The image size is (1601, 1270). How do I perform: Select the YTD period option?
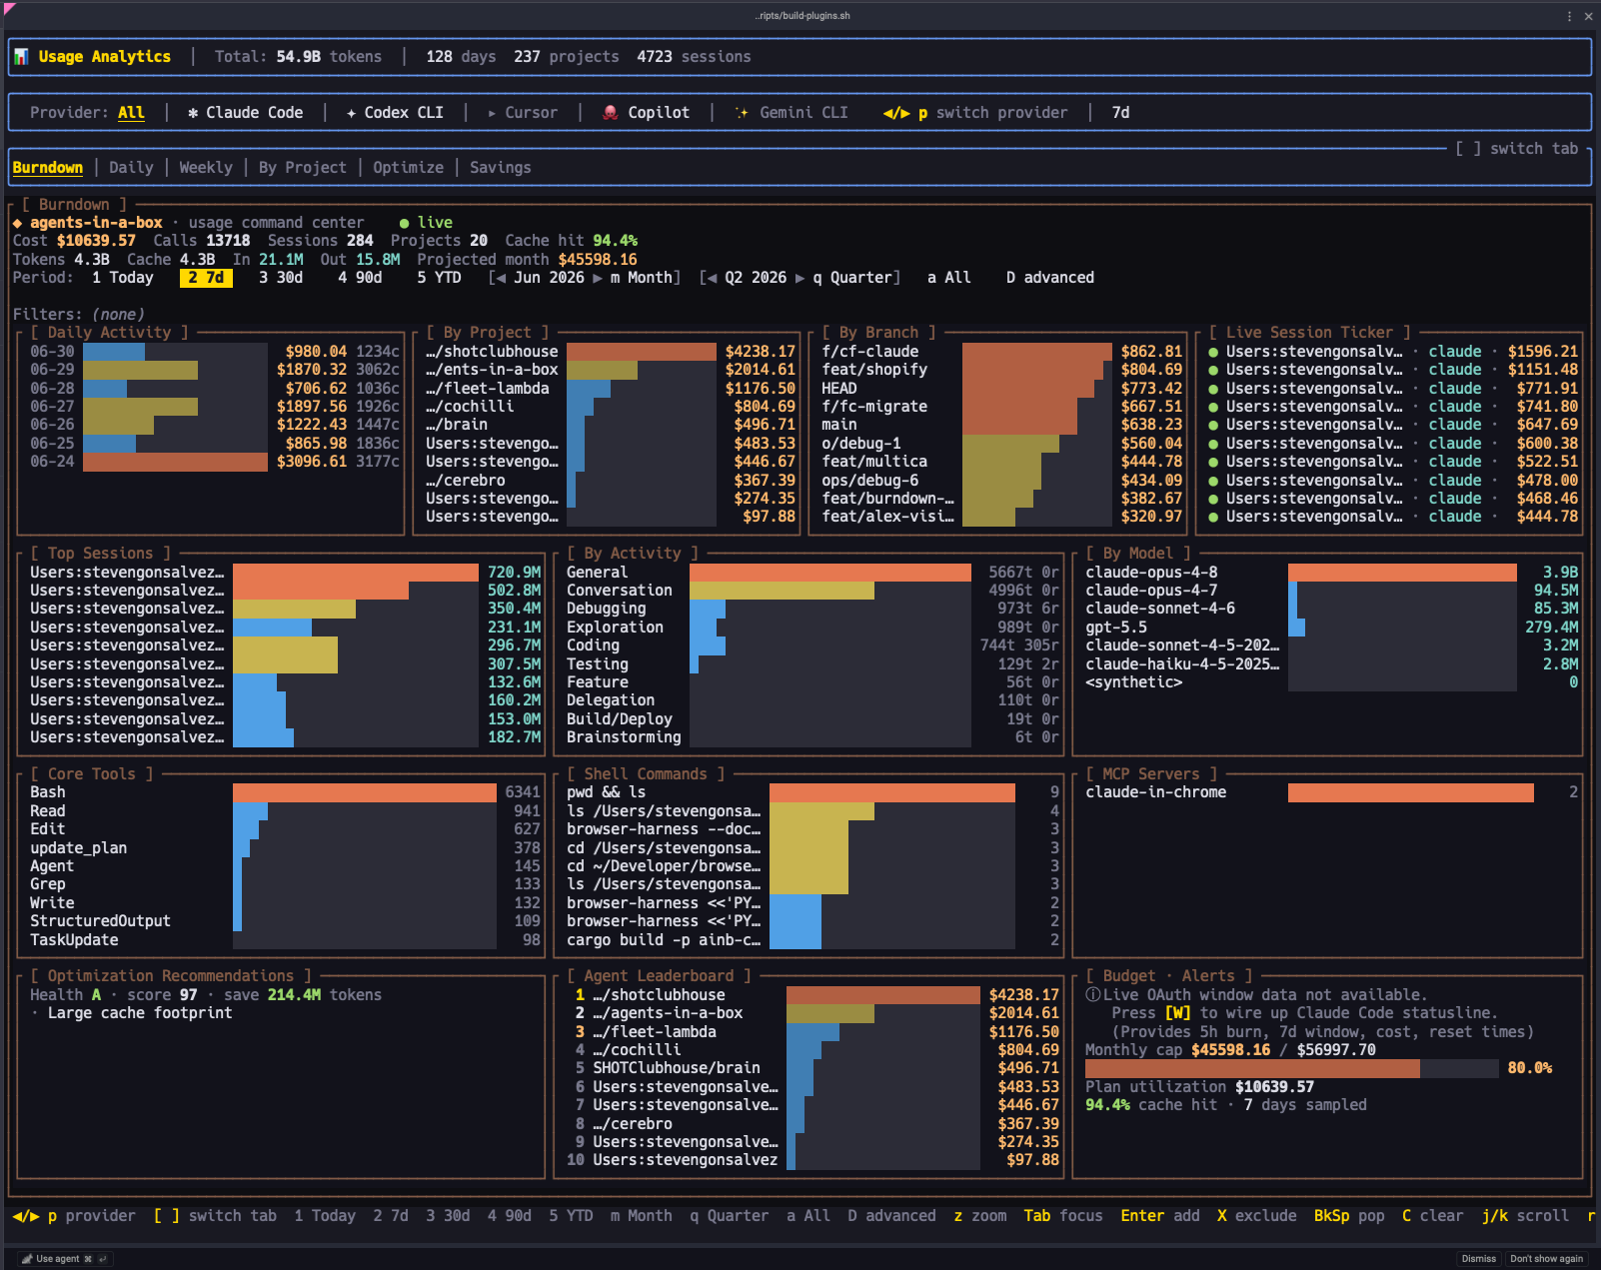coord(440,278)
